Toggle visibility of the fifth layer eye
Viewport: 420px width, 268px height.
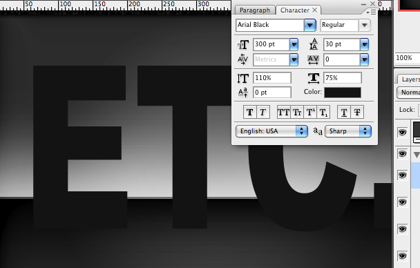click(x=402, y=229)
